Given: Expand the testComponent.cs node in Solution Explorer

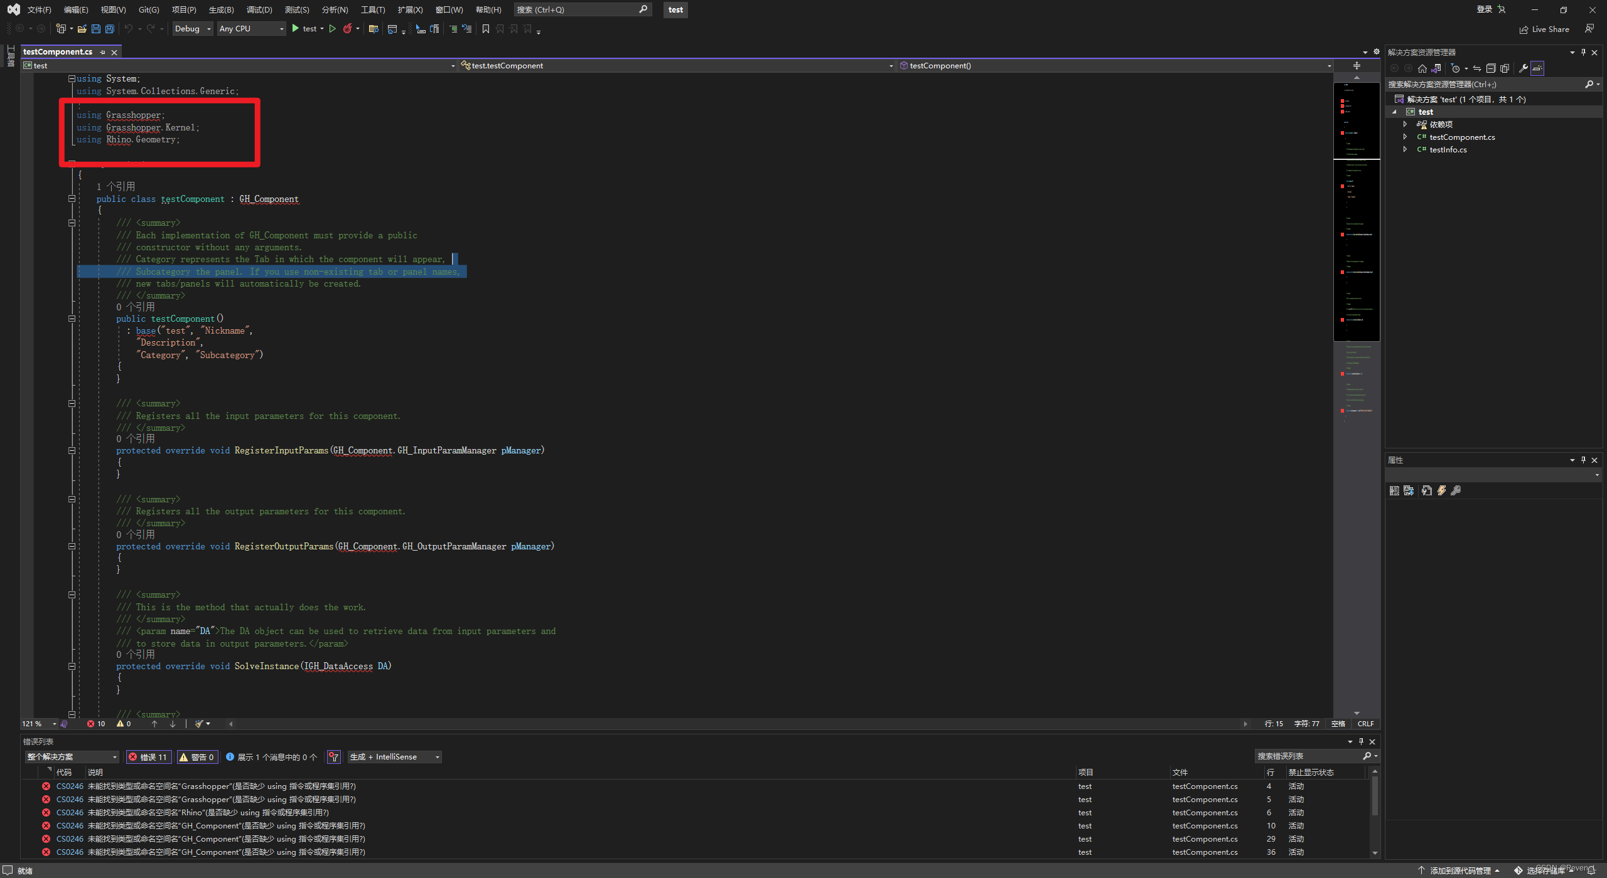Looking at the screenshot, I should point(1405,137).
